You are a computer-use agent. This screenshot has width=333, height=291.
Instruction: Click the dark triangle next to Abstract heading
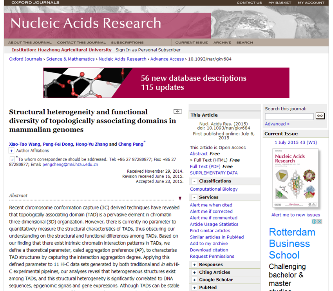click(180, 199)
